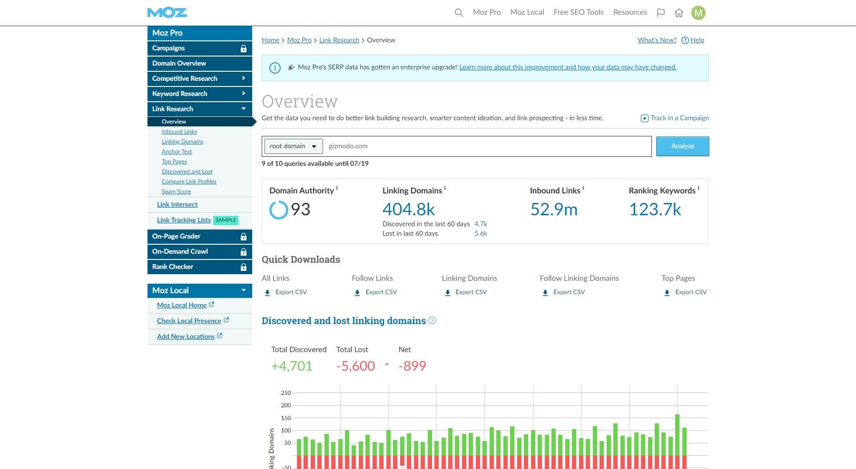Open the user avatar M menu
This screenshot has height=469, width=856.
[699, 13]
